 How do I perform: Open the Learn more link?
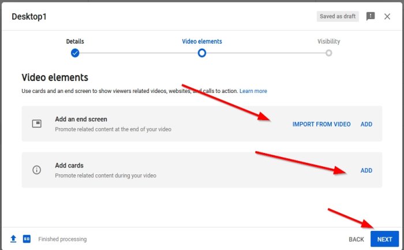253,91
